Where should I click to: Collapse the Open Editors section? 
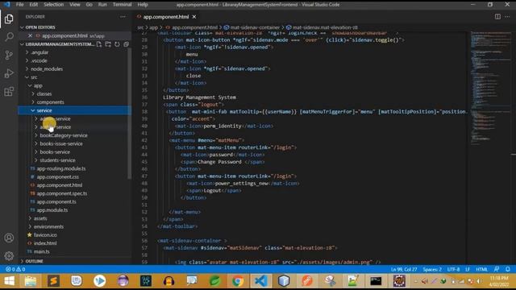click(40, 27)
